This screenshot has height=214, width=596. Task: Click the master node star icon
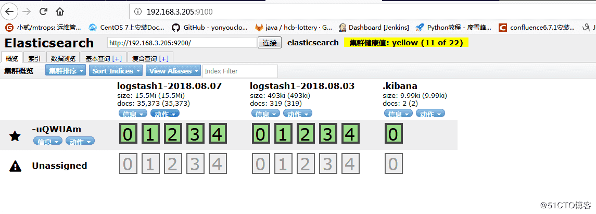coord(15,136)
